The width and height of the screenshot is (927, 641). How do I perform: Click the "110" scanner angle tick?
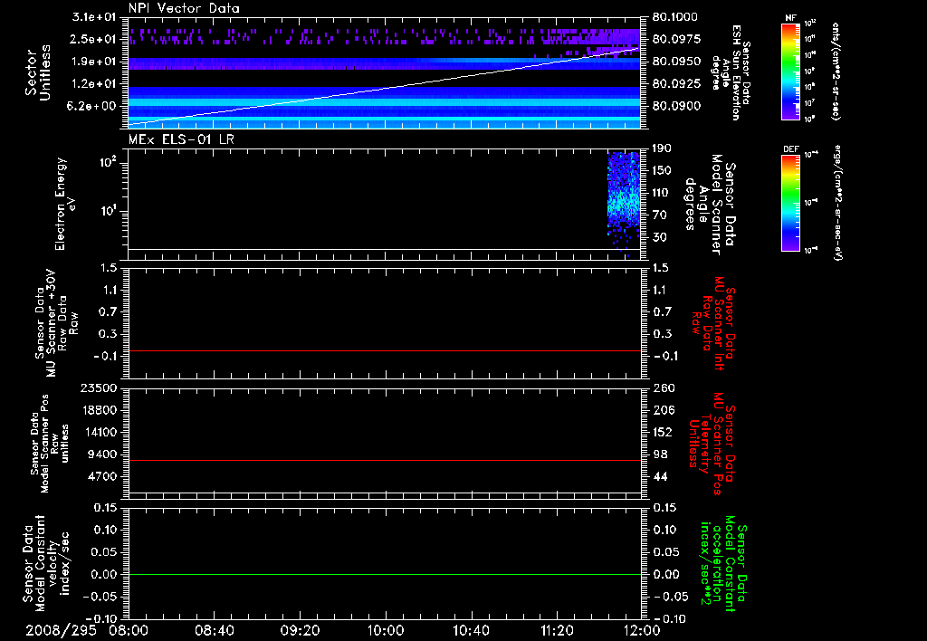pyautogui.click(x=662, y=193)
